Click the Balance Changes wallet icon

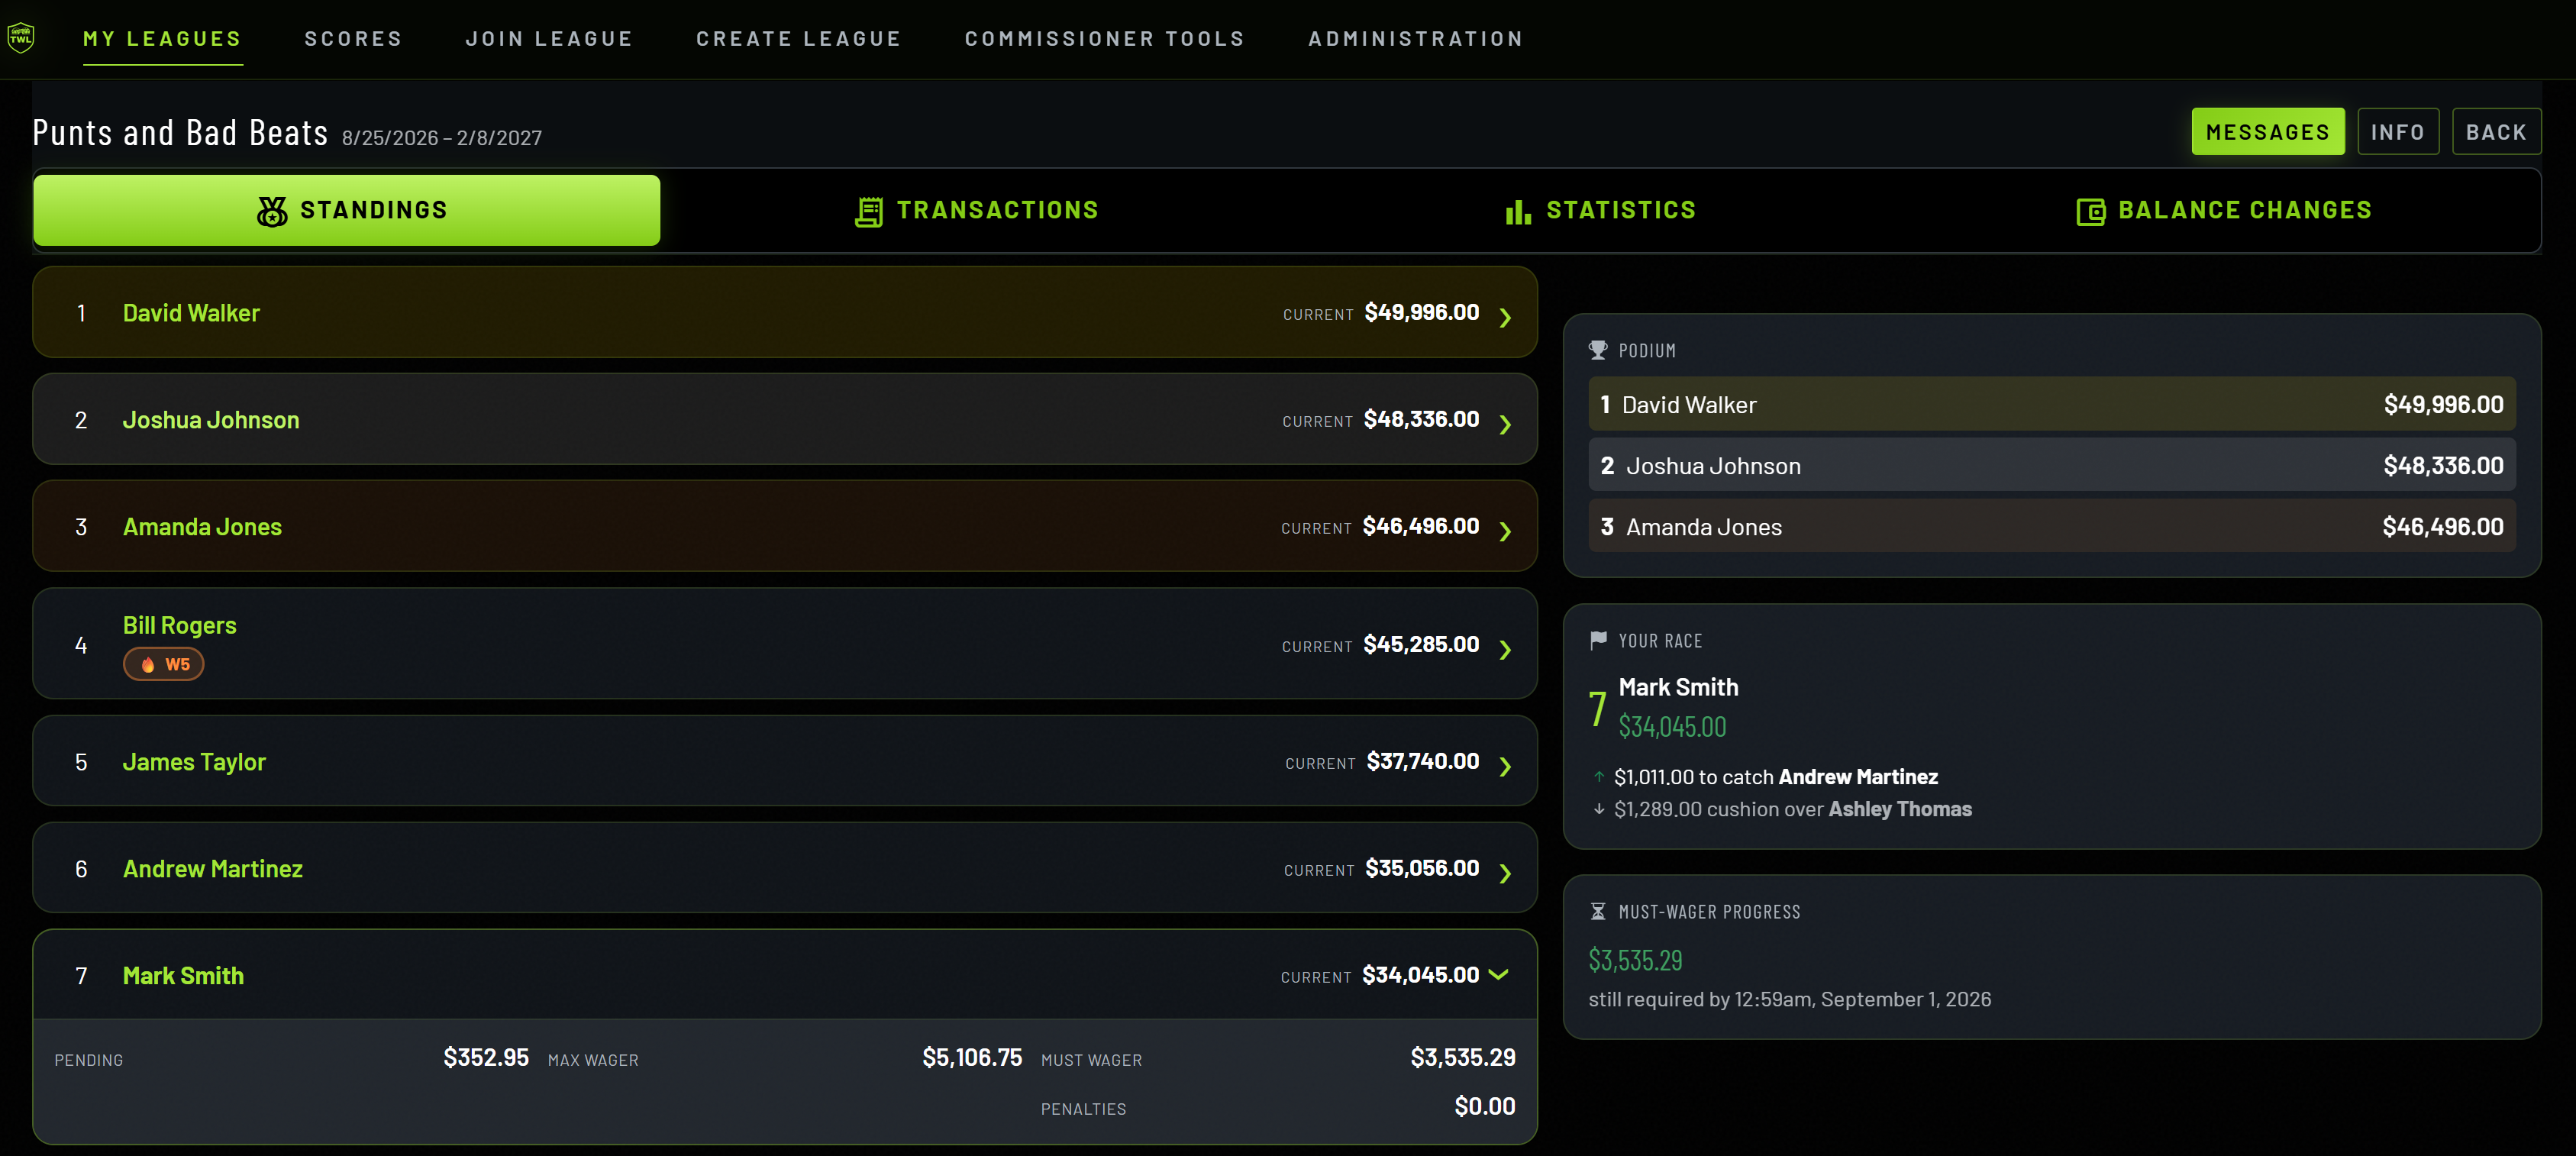point(2090,211)
